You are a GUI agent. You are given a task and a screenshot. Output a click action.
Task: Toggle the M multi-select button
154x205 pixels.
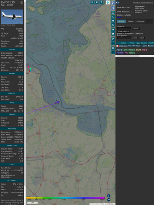click(x=113, y=34)
